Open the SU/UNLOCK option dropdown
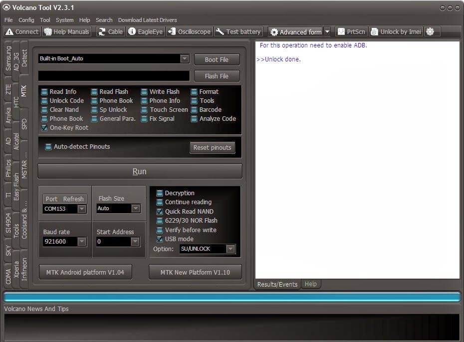Screen dimensions: 464x342 click(230, 249)
